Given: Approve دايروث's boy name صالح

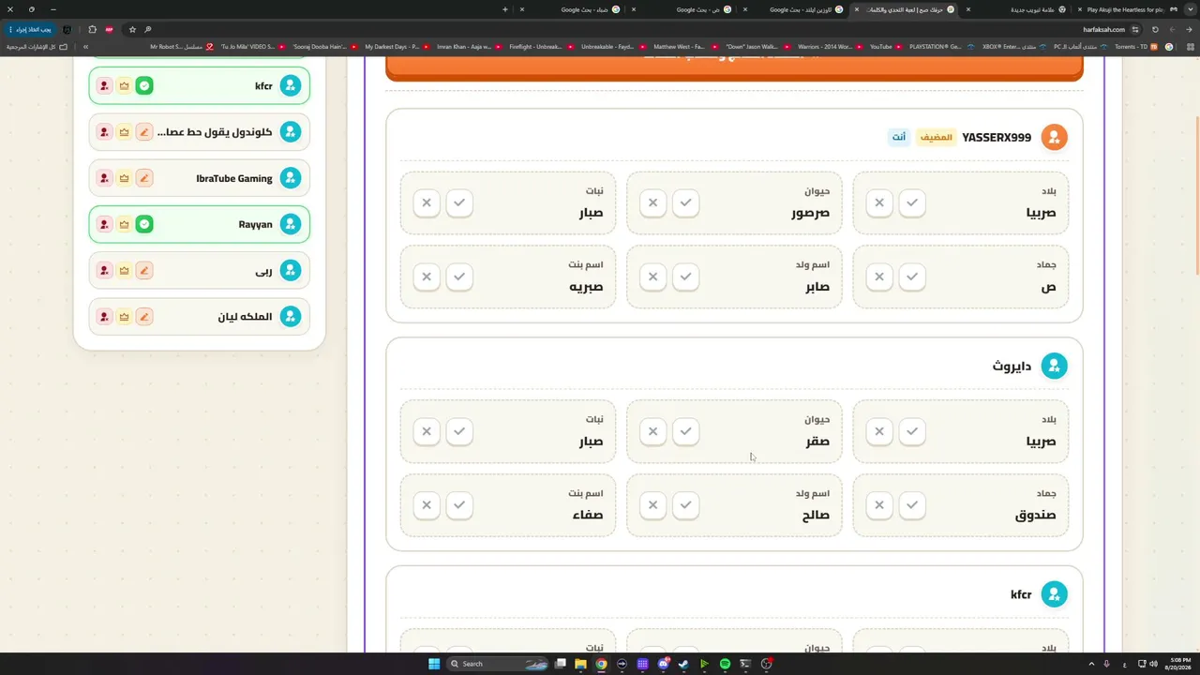Looking at the screenshot, I should pyautogui.click(x=685, y=505).
